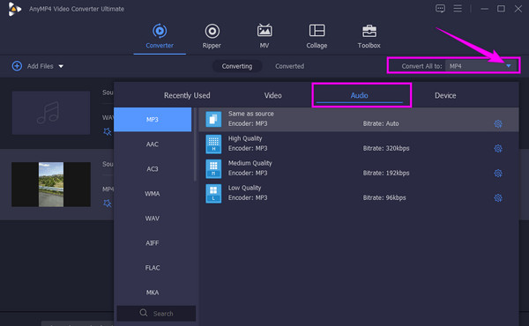The image size is (529, 326).
Task: Open settings gear for Same as source
Action: coord(498,123)
